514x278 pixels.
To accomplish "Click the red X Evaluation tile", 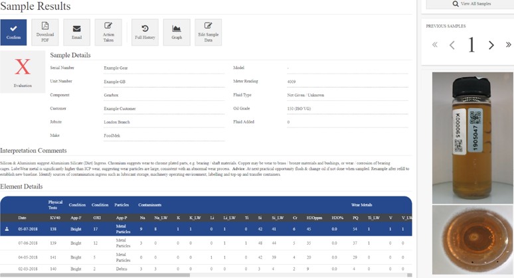I will [23, 72].
